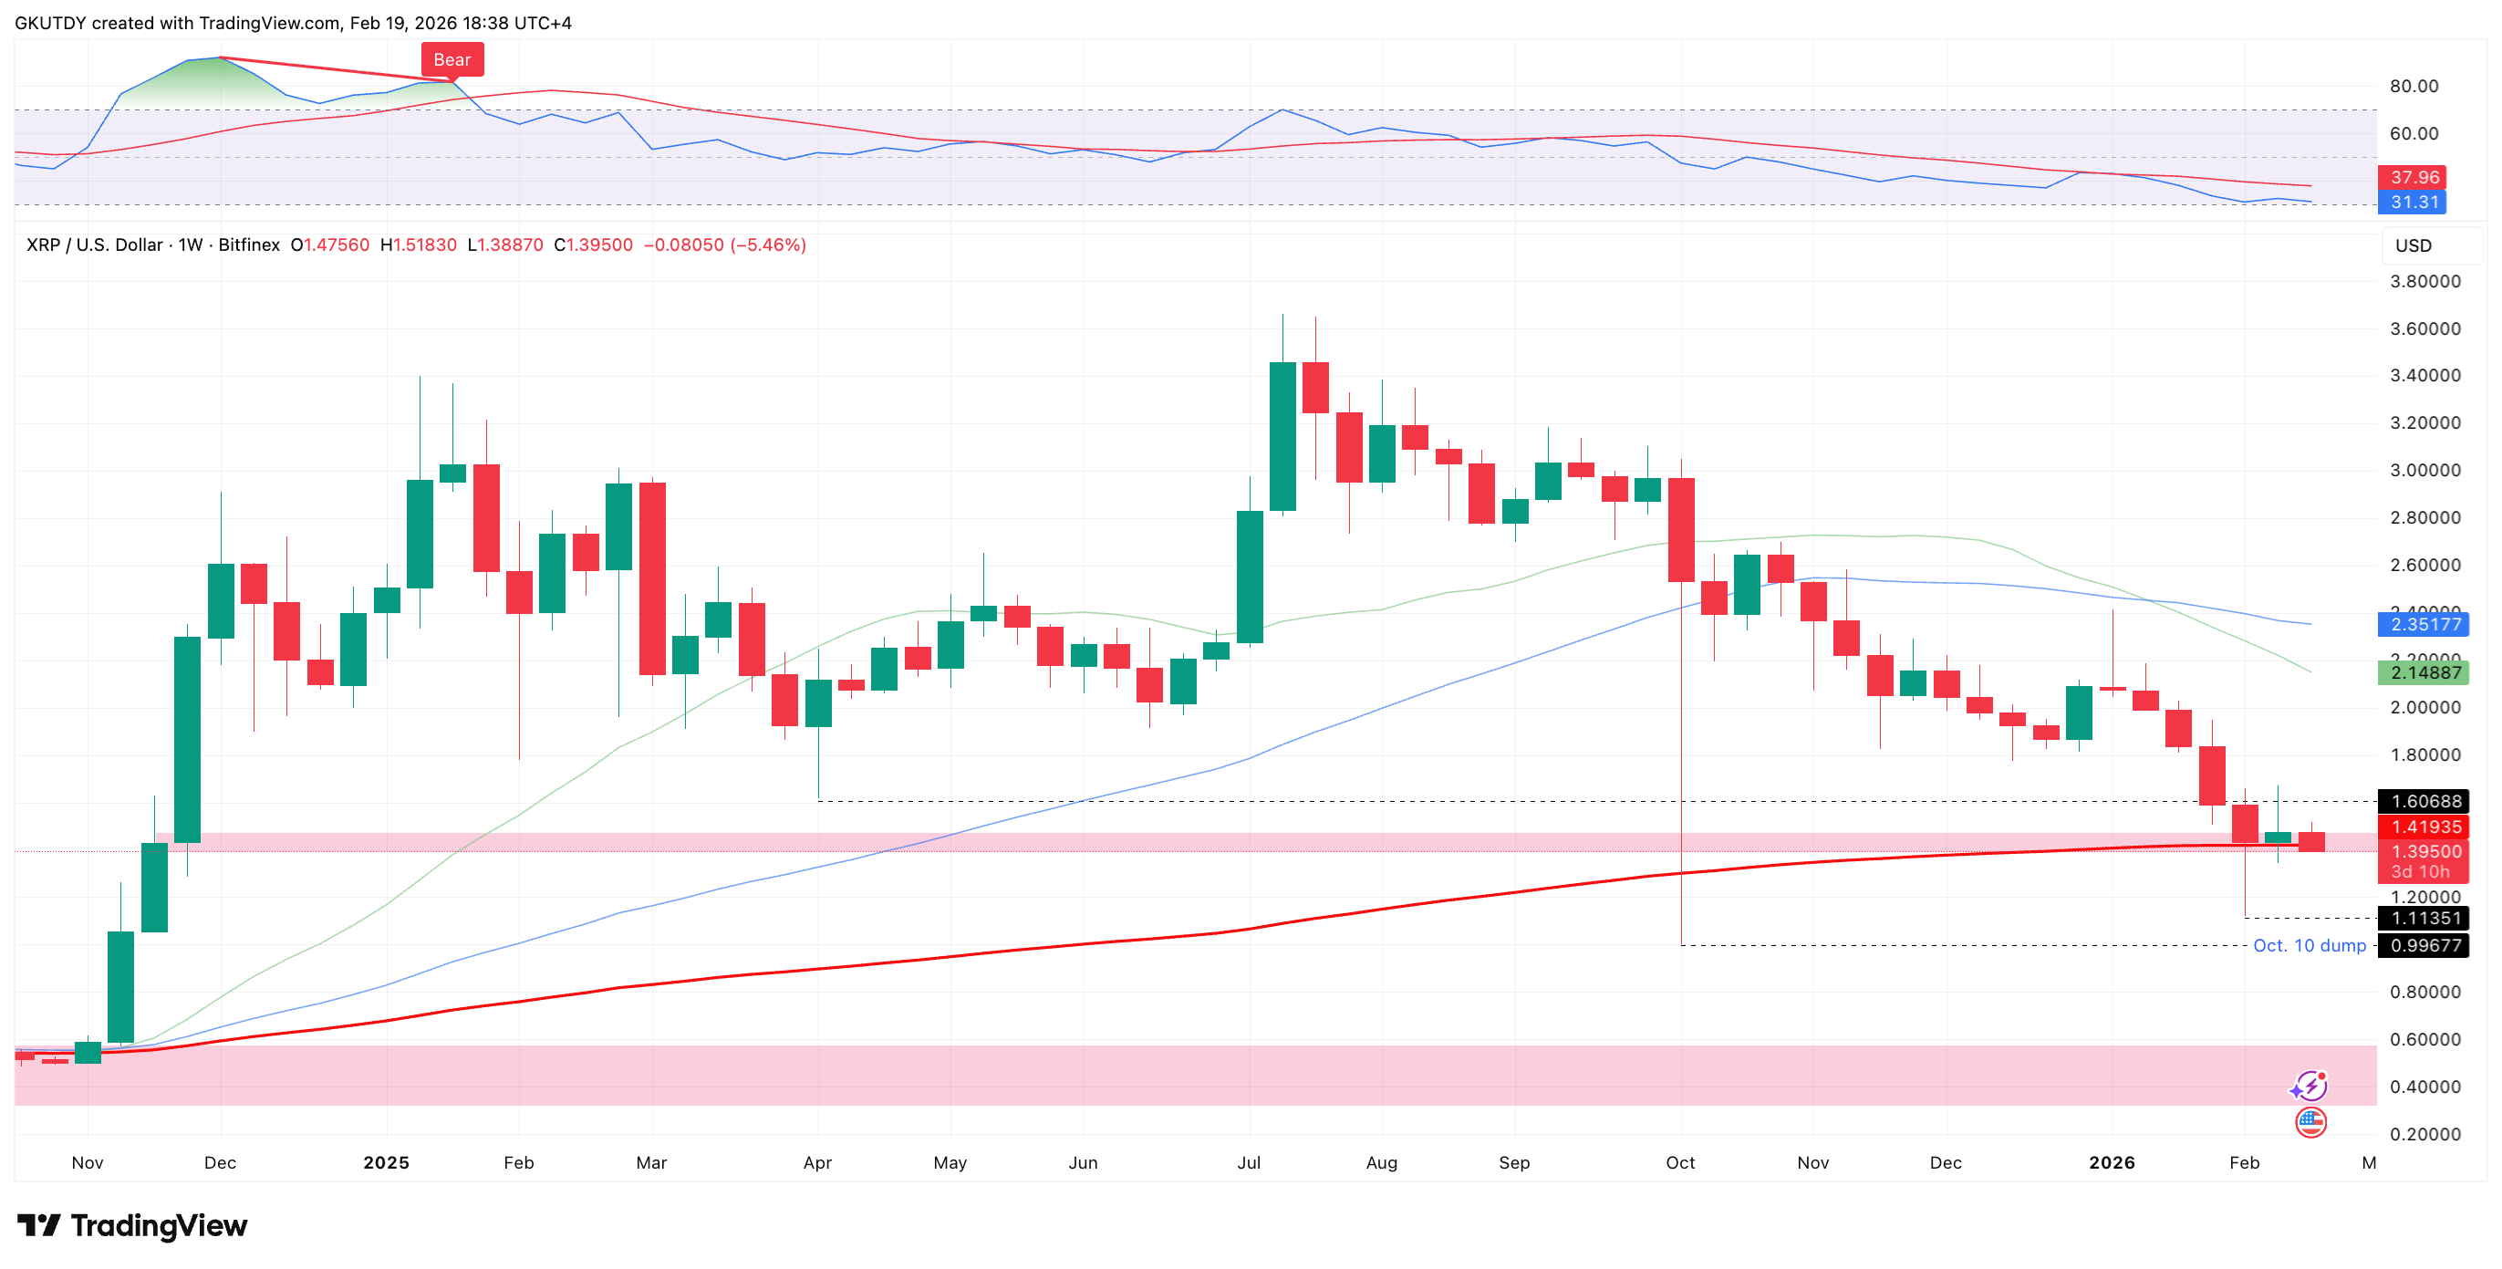The width and height of the screenshot is (2502, 1269).
Task: Click the 2026 label on the time axis
Action: click(2113, 1162)
